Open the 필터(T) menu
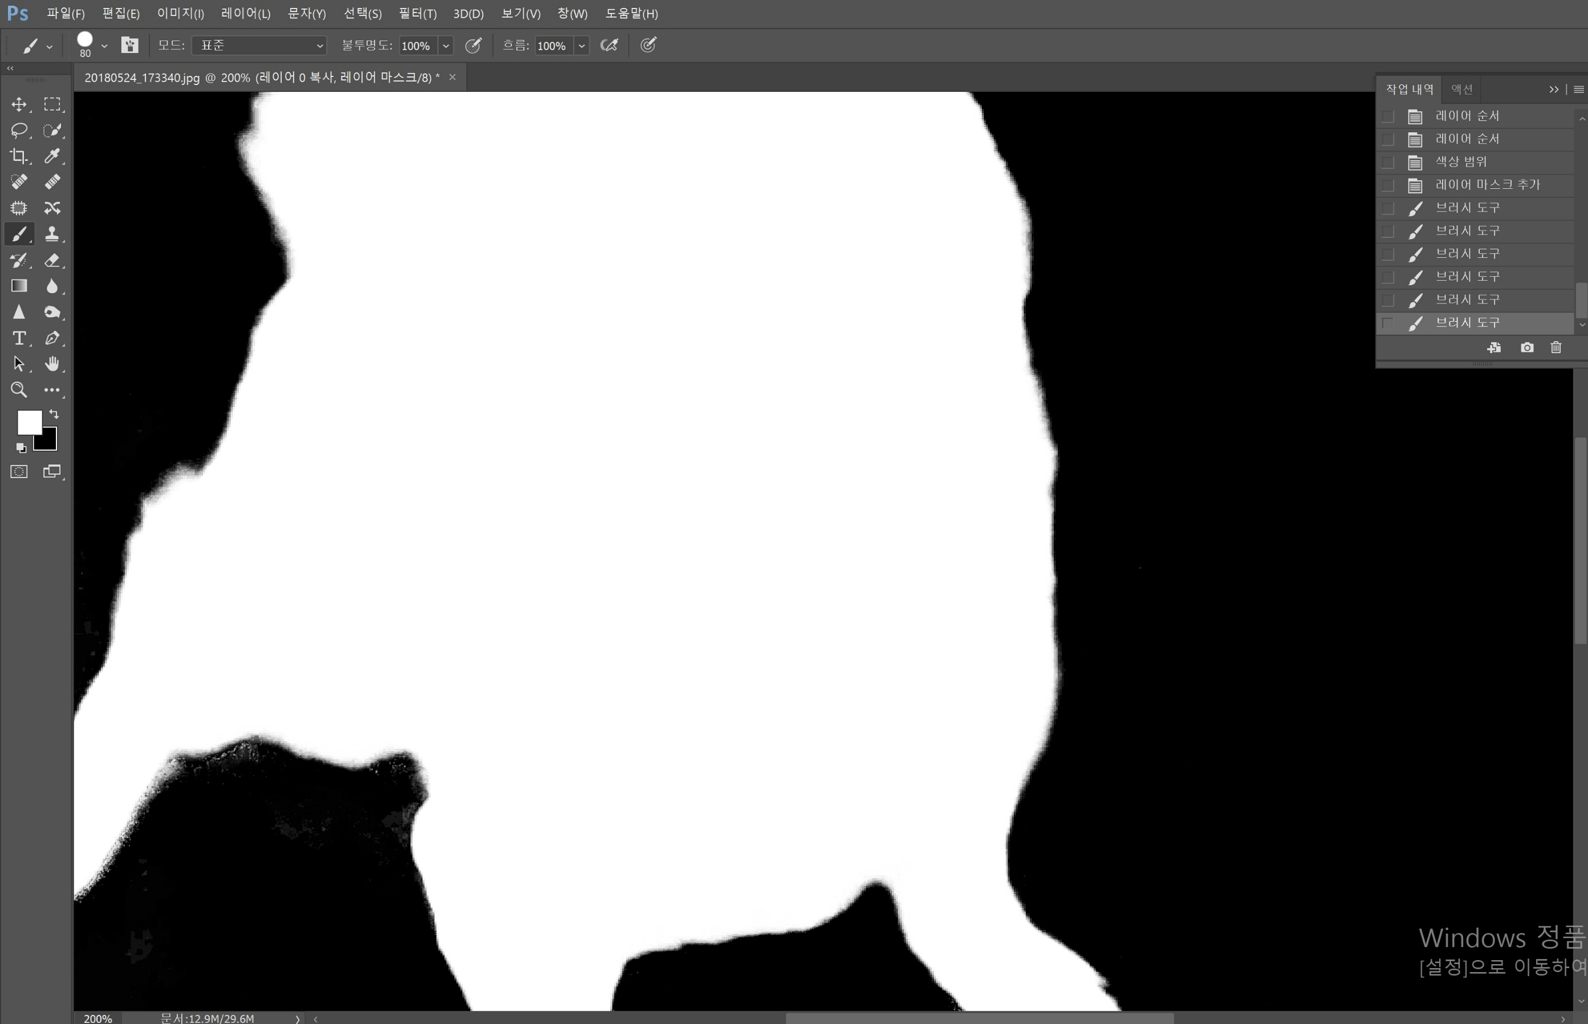The width and height of the screenshot is (1588, 1024). tap(417, 13)
